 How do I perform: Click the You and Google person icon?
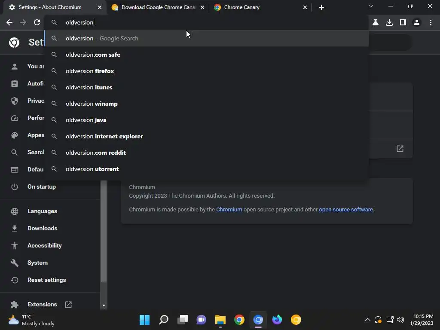(x=14, y=67)
